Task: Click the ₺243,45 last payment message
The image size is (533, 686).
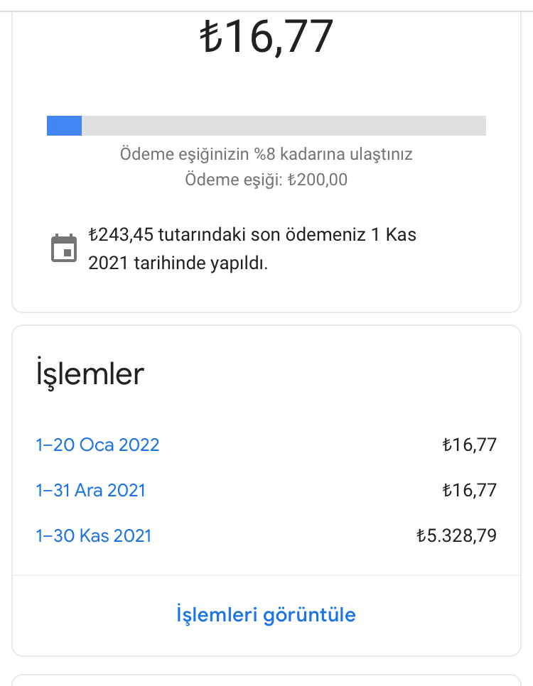Action: (252, 249)
